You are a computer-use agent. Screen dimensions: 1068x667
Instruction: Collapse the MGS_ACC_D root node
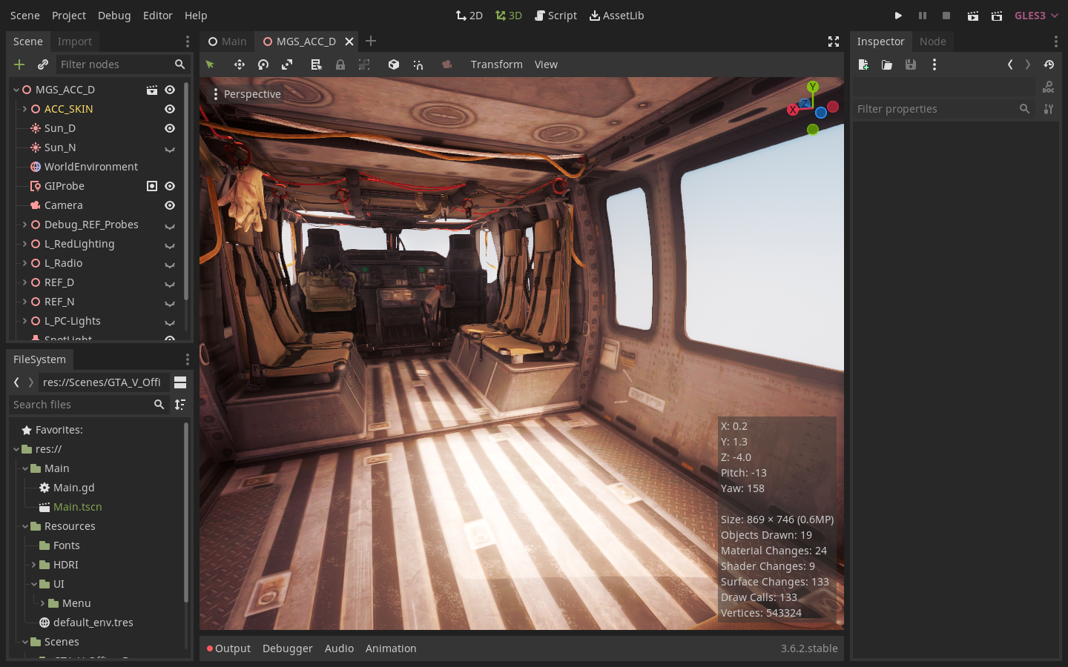(x=16, y=90)
